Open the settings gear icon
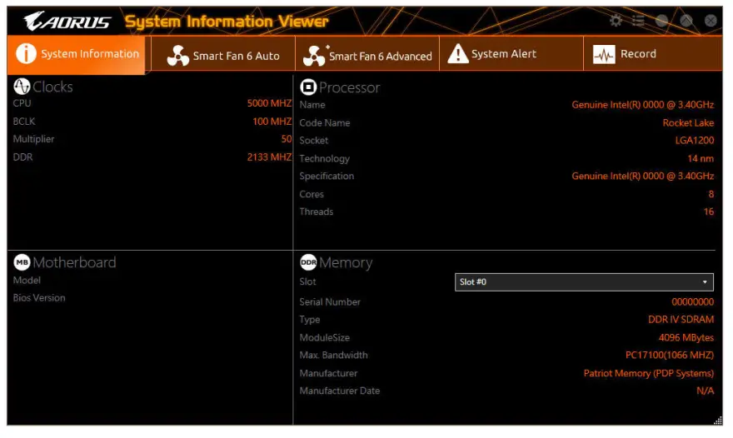 tap(616, 21)
